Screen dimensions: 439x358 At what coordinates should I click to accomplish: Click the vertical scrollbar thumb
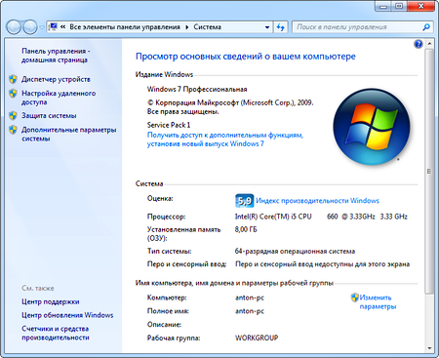pos(429,172)
